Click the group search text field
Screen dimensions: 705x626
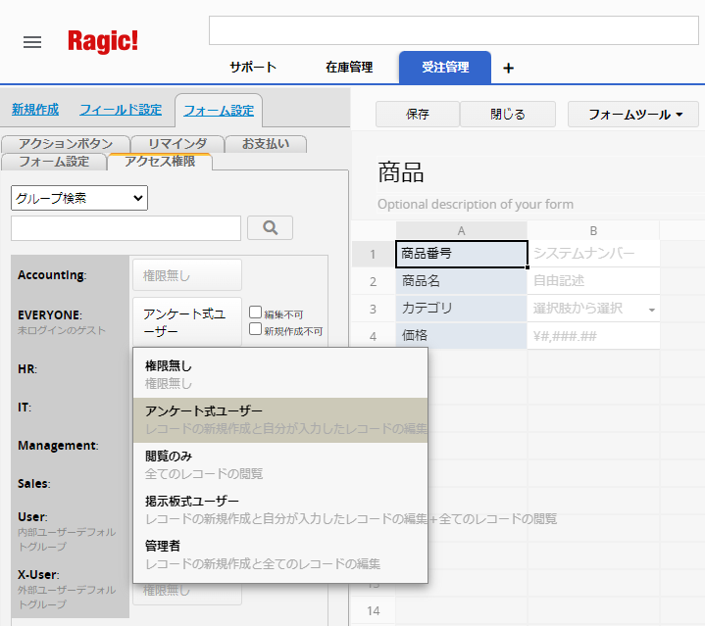126,228
